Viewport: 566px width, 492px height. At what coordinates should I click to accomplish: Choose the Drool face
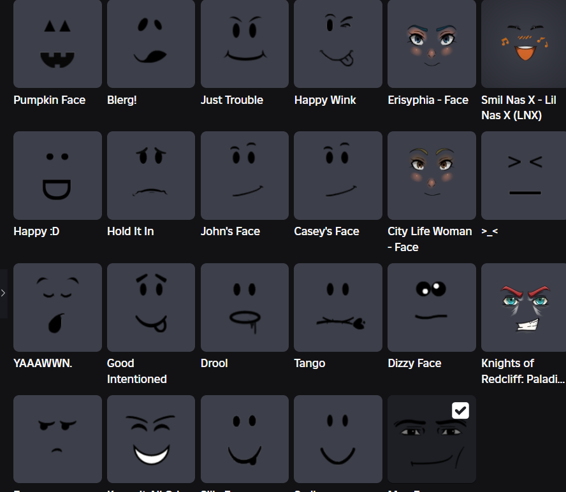pyautogui.click(x=244, y=307)
